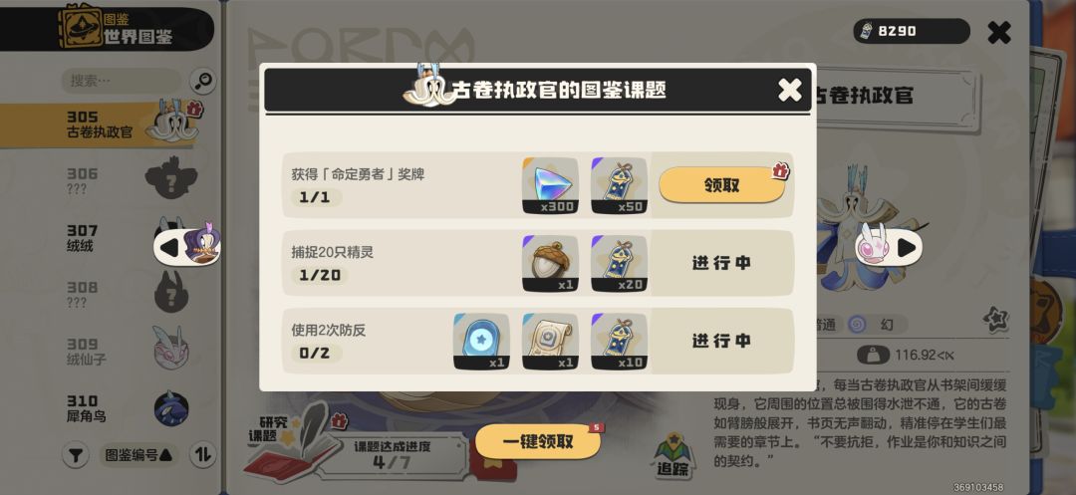1076x495 pixels.
Task: Open the filter funnel icon
Action: pos(76,455)
